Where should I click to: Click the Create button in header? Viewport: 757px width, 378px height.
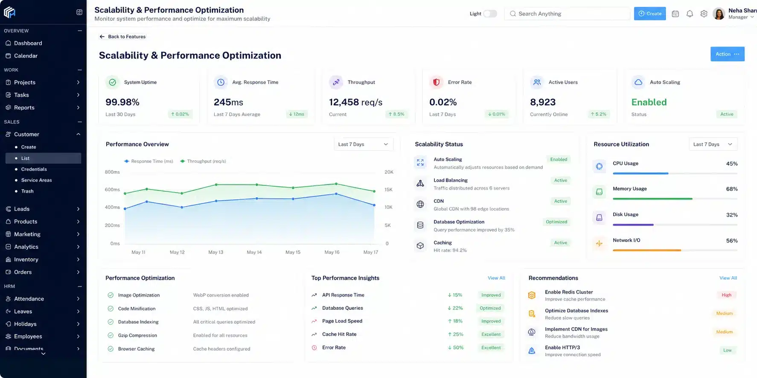[649, 14]
